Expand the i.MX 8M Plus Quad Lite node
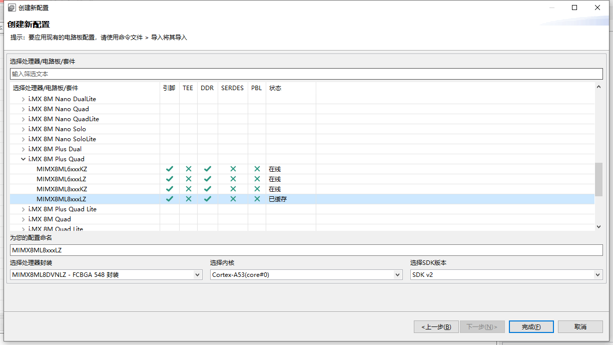Image resolution: width=613 pixels, height=345 pixels. 23,209
